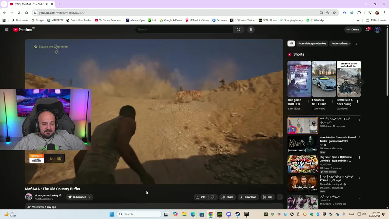
Task: Select the From videogamedunkey chip
Action: tap(312, 43)
